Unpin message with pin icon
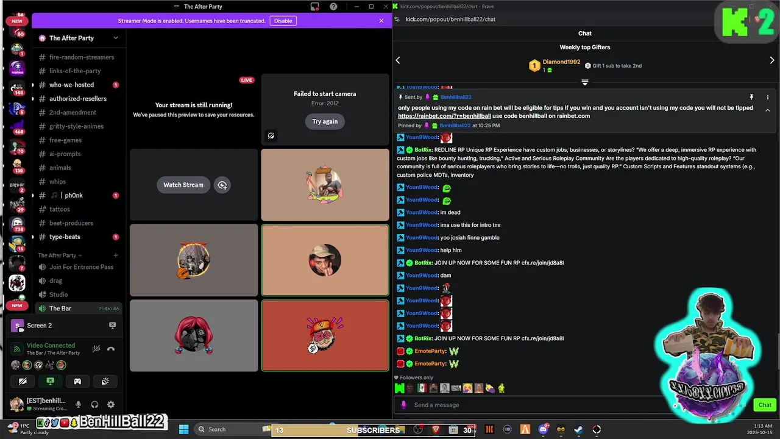 coord(751,97)
